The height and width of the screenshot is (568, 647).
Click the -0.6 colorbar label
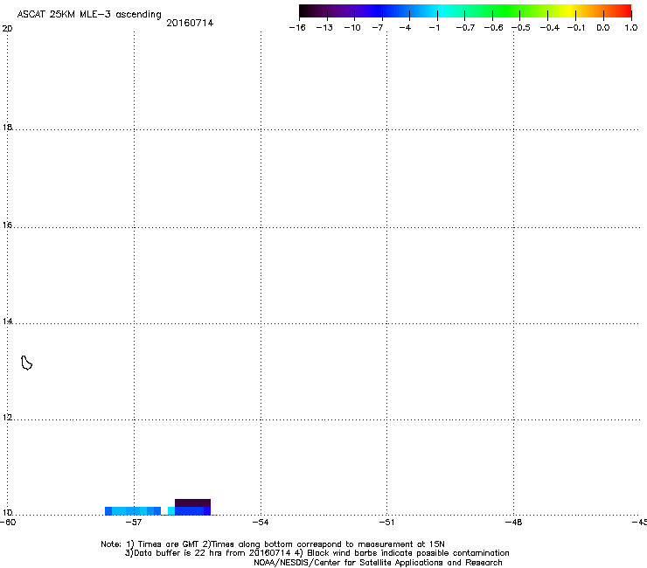[493, 28]
